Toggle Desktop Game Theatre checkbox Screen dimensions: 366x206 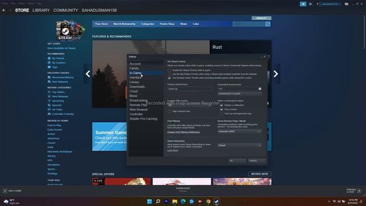[169, 78]
